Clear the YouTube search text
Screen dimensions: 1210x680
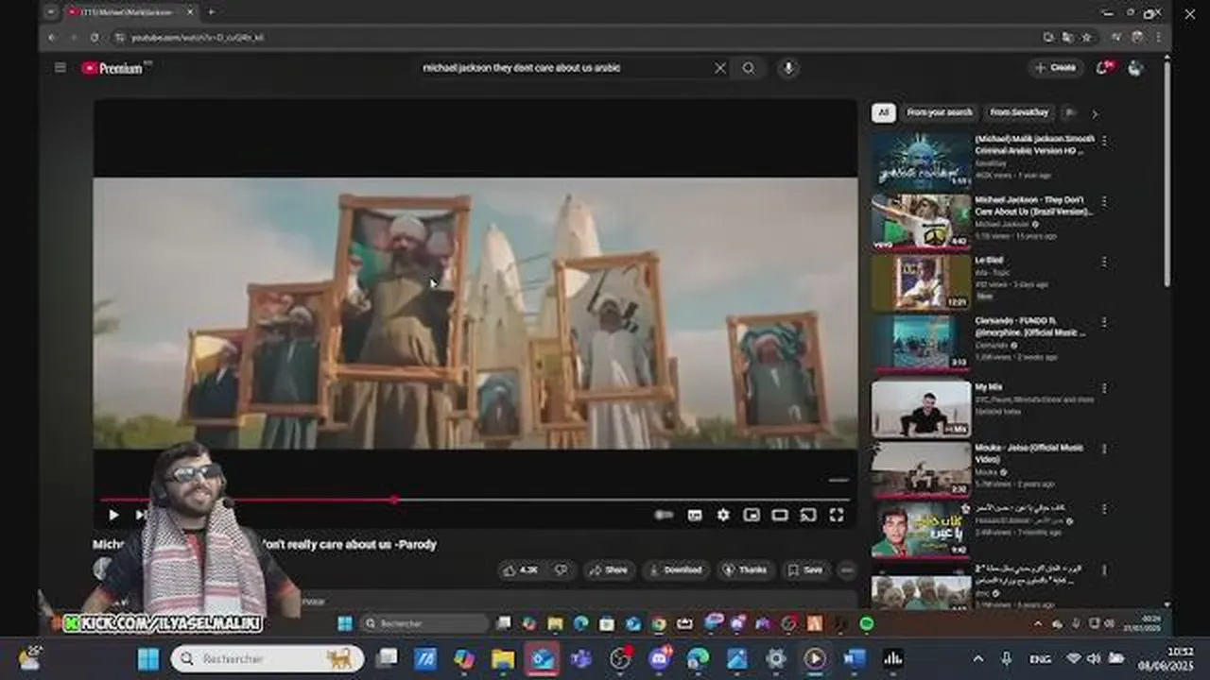click(720, 68)
